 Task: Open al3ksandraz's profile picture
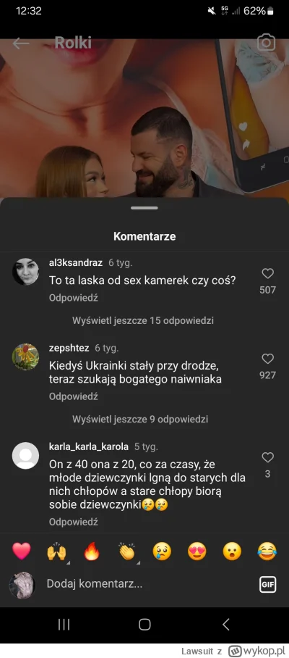[x=25, y=272]
